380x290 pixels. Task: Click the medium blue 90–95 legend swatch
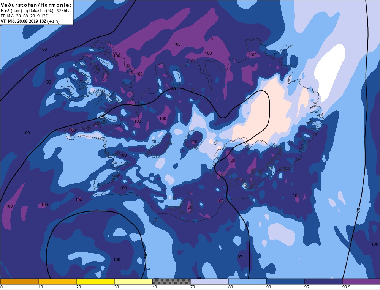tap(285, 282)
